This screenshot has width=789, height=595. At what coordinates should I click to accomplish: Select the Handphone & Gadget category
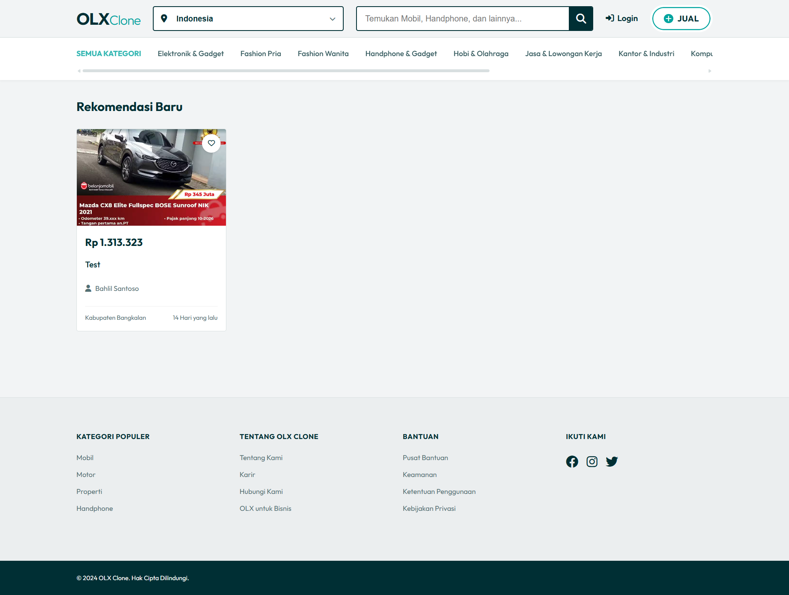click(x=401, y=53)
